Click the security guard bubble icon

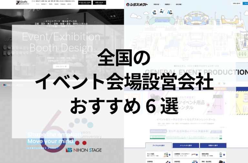(154, 12)
